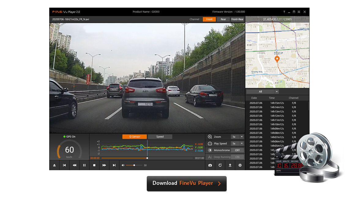Click the Product Name GX300 text

tap(146, 12)
